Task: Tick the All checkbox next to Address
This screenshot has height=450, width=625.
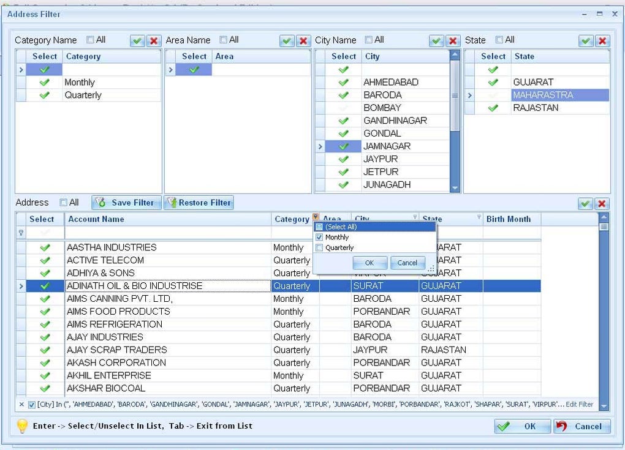Action: pos(64,203)
